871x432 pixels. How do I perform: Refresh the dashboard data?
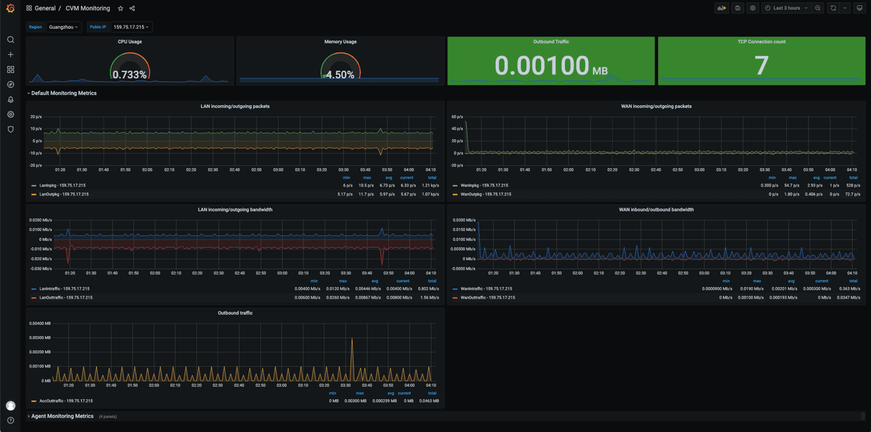834,8
